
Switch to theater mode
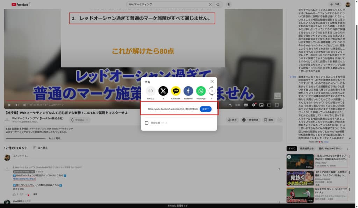pos(268,105)
